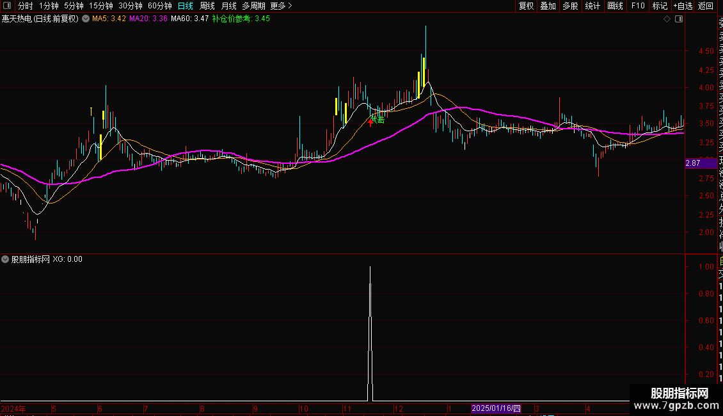Open sub-chart indicator dropdown circle icon
723x416 pixels.
click(5, 259)
